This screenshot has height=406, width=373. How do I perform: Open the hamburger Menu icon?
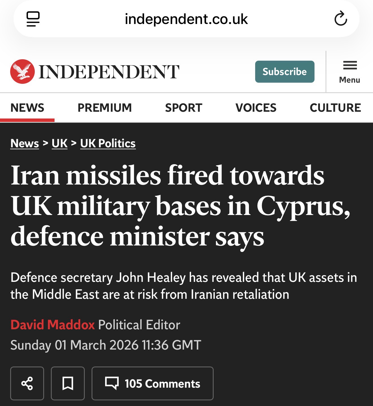click(x=350, y=71)
